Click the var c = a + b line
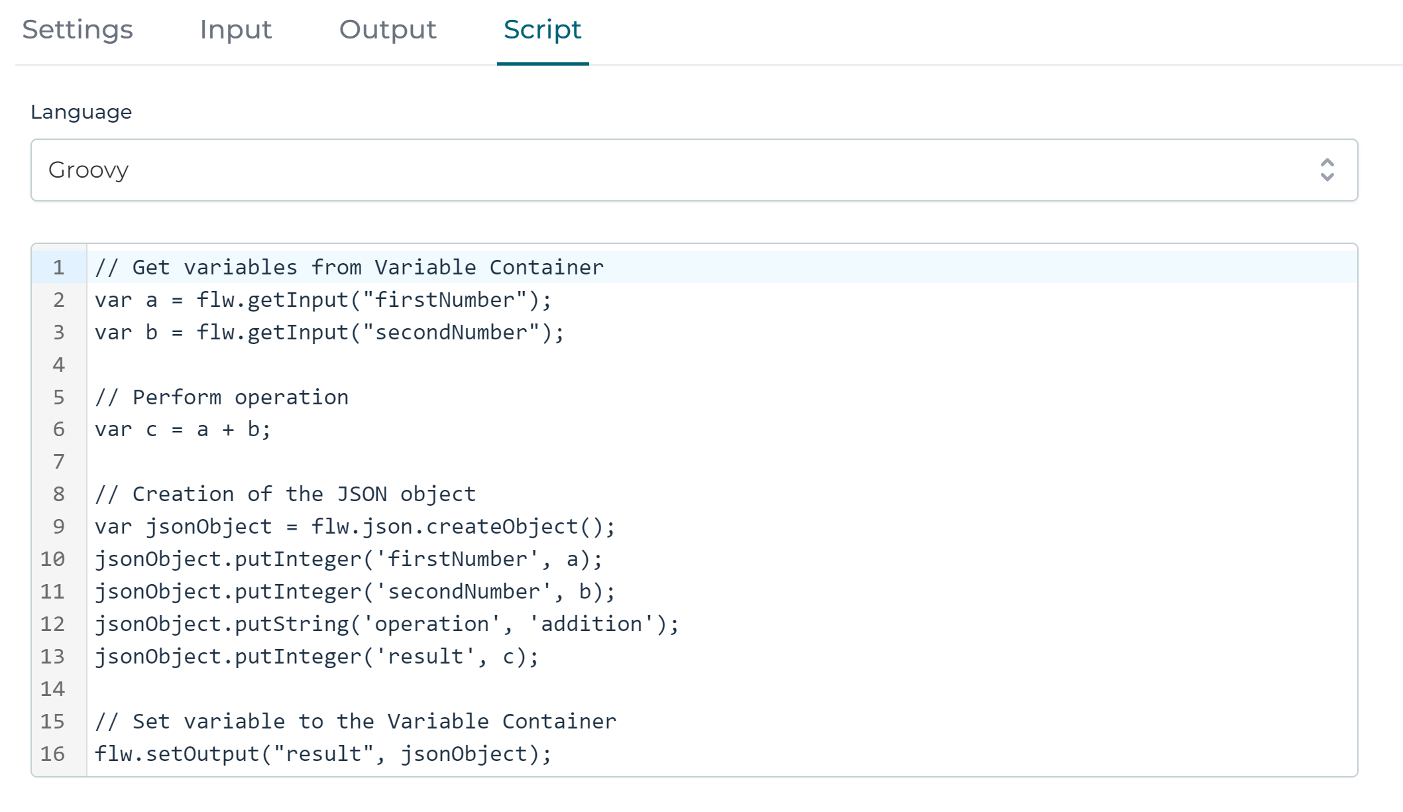This screenshot has height=812, width=1403. (183, 429)
